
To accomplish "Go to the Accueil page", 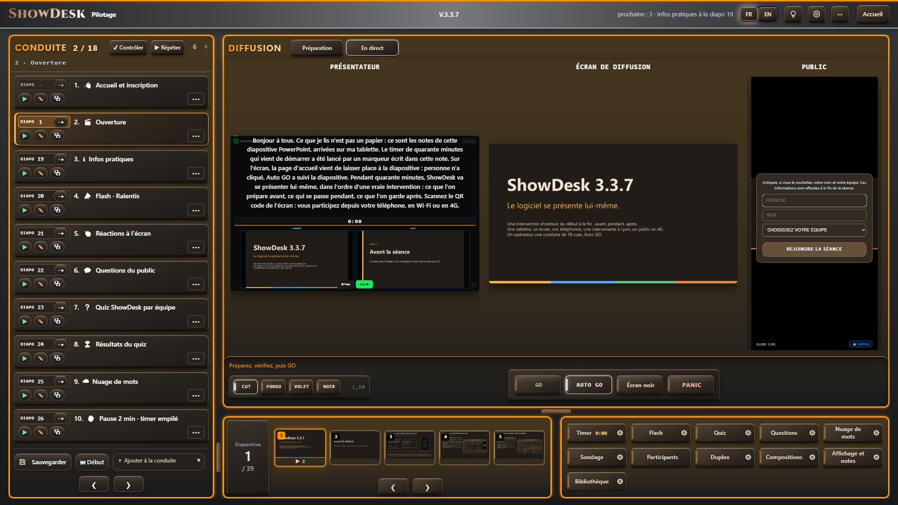I will 872,14.
